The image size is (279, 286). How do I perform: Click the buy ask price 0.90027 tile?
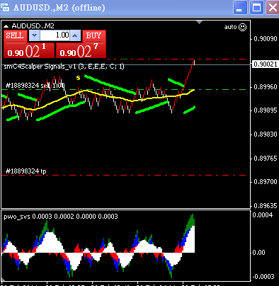[81, 50]
